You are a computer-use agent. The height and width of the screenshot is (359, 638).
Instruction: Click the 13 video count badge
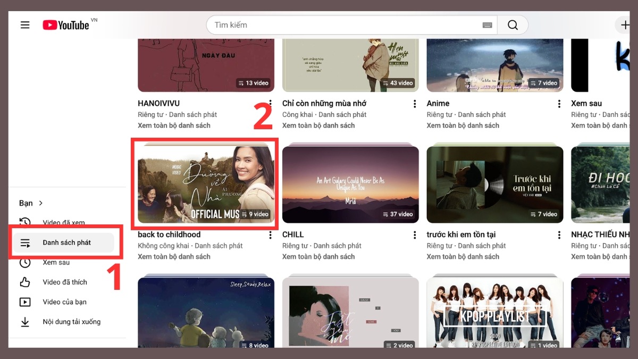coord(253,83)
